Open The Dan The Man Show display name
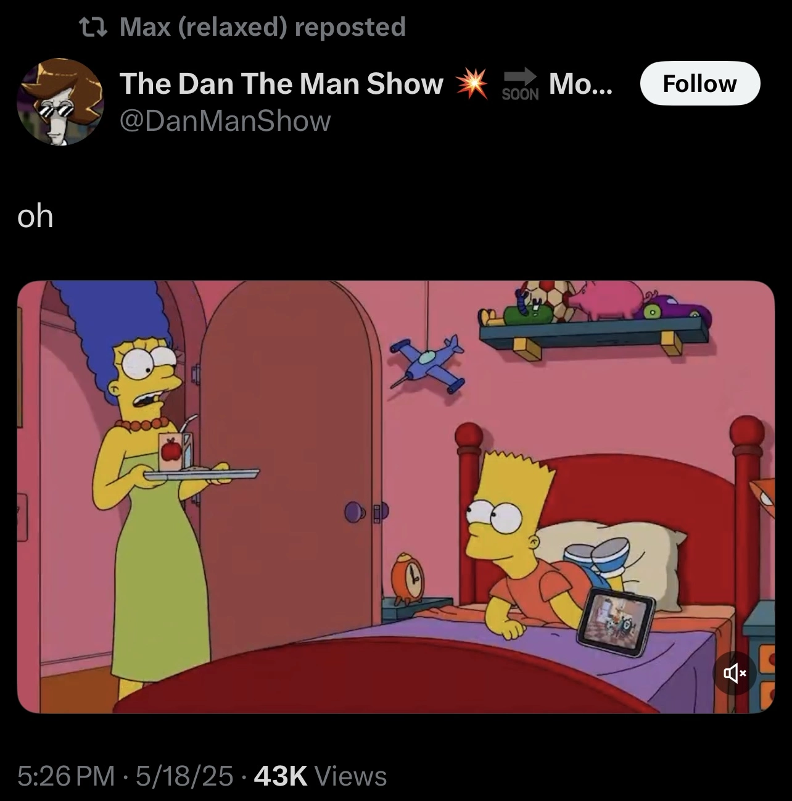792x801 pixels. pos(281,83)
